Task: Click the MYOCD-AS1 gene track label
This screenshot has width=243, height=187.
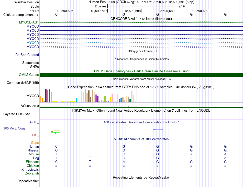Action: click(29, 22)
